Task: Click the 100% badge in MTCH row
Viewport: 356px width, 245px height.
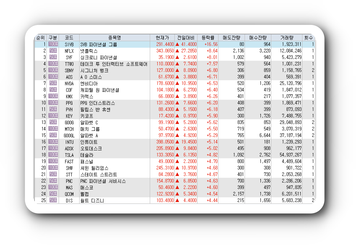Action: 53,129
